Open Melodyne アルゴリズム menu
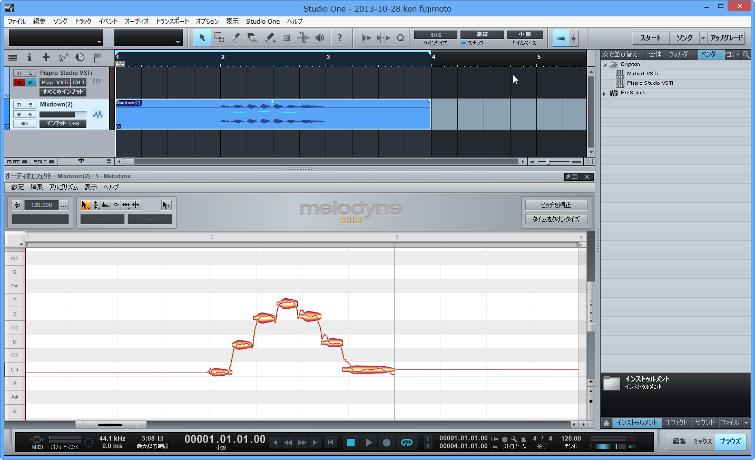 coord(64,187)
